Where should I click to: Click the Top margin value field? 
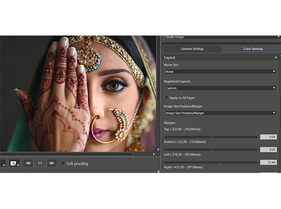pyautogui.click(x=268, y=137)
